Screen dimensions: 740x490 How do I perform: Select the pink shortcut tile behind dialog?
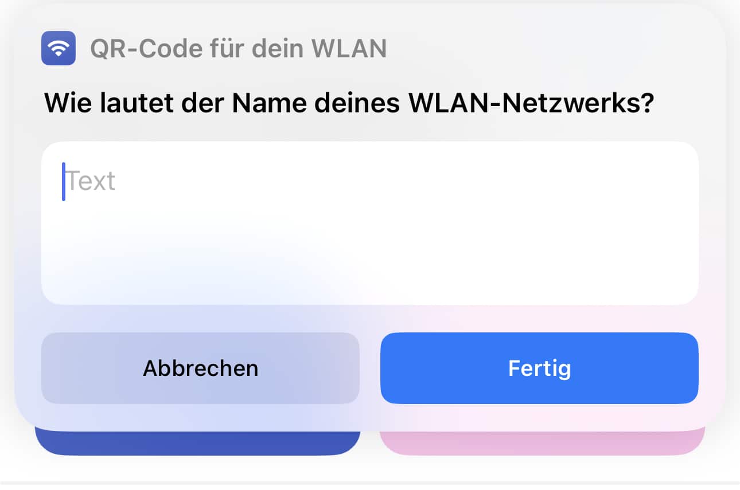click(542, 443)
